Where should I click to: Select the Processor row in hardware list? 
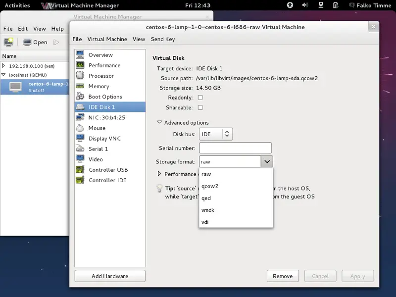tap(110, 76)
